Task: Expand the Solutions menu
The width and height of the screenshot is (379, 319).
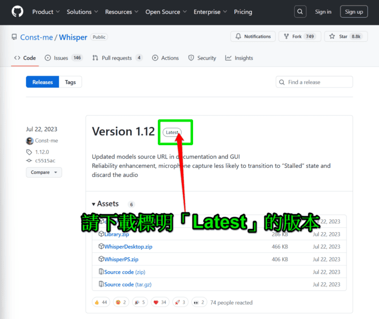Action: tap(82, 12)
